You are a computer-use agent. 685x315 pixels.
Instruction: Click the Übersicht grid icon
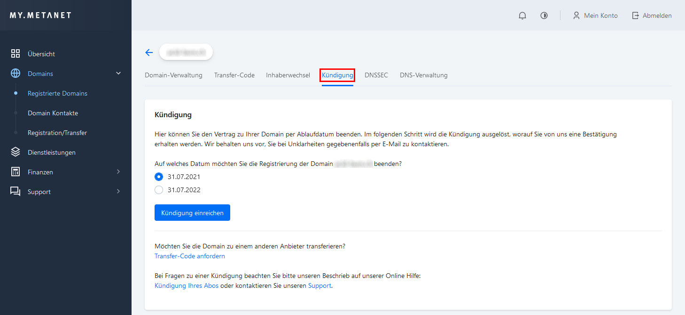coord(16,54)
